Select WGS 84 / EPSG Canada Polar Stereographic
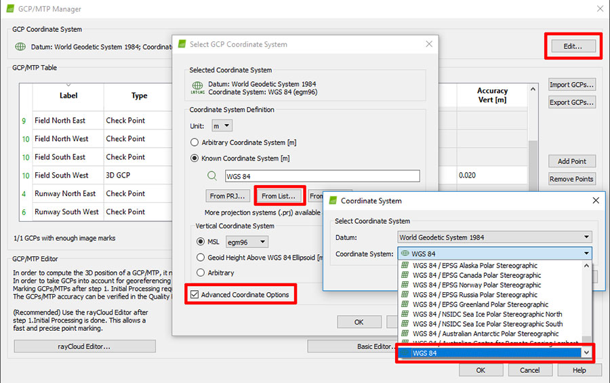Image resolution: width=610 pixels, height=383 pixels. [476, 275]
